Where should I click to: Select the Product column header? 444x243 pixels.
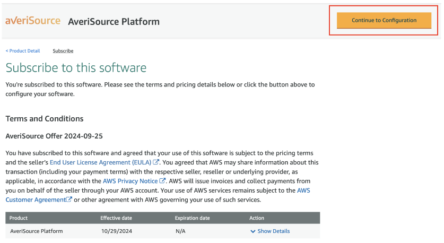(19, 218)
